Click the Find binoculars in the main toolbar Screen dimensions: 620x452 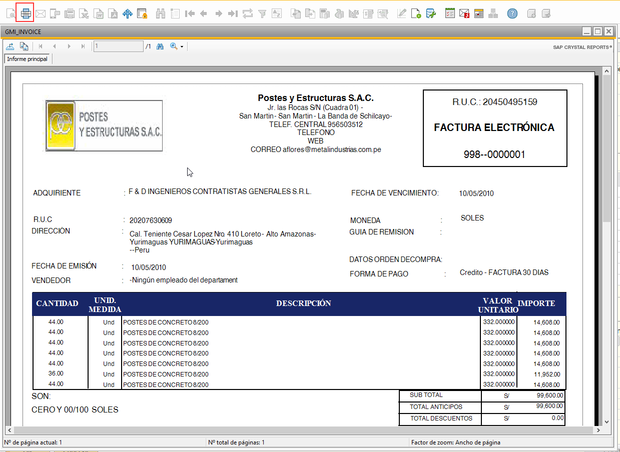[x=161, y=13]
